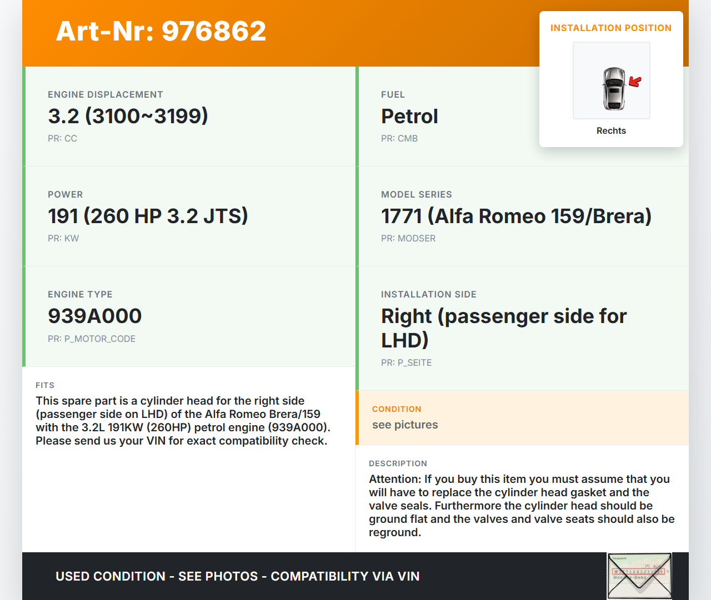Click the engine type code 939A000
This screenshot has width=711, height=600.
95,316
